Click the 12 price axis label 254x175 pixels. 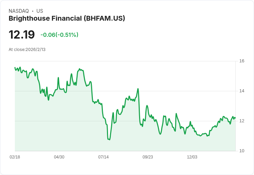click(x=242, y=121)
